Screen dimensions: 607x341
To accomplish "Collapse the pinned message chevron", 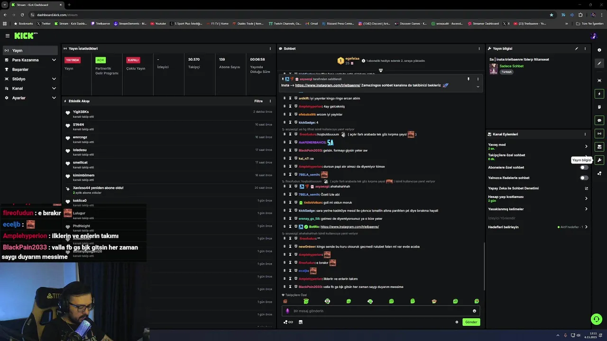I will (478, 87).
